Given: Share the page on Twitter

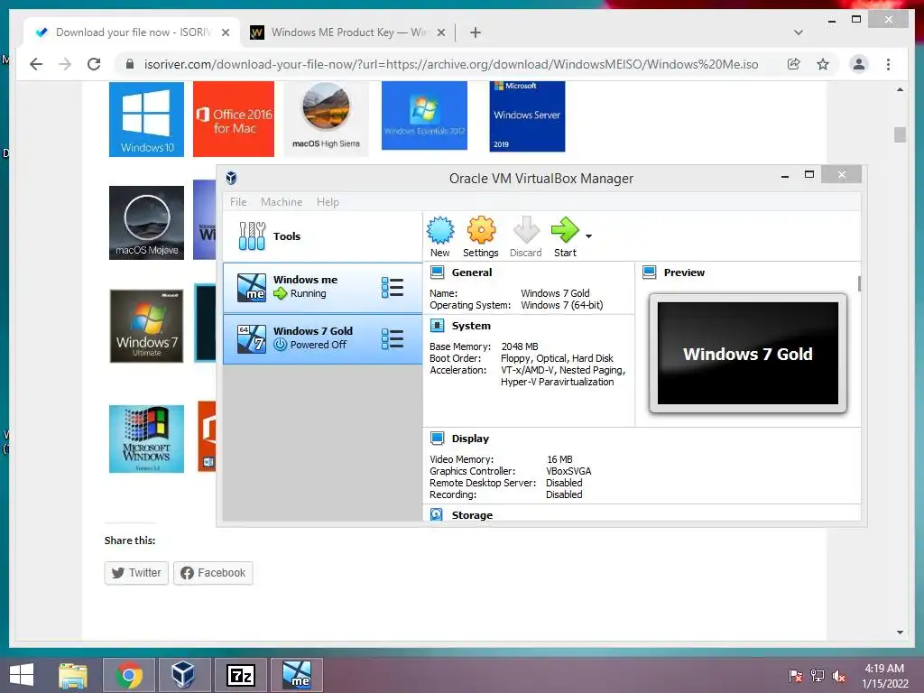Looking at the screenshot, I should (x=137, y=573).
